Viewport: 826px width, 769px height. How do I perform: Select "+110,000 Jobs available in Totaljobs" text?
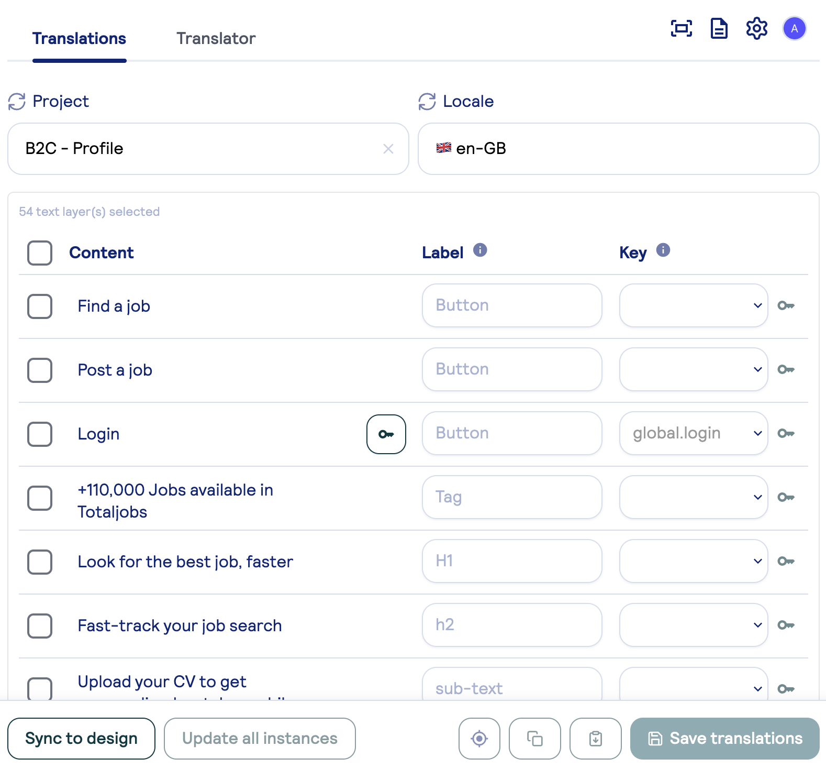(x=175, y=501)
